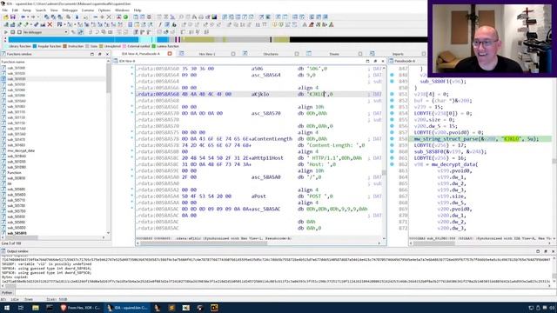Toggle breakpoint on pseudocode line 862
The height and width of the screenshot is (313, 557).
point(393,164)
